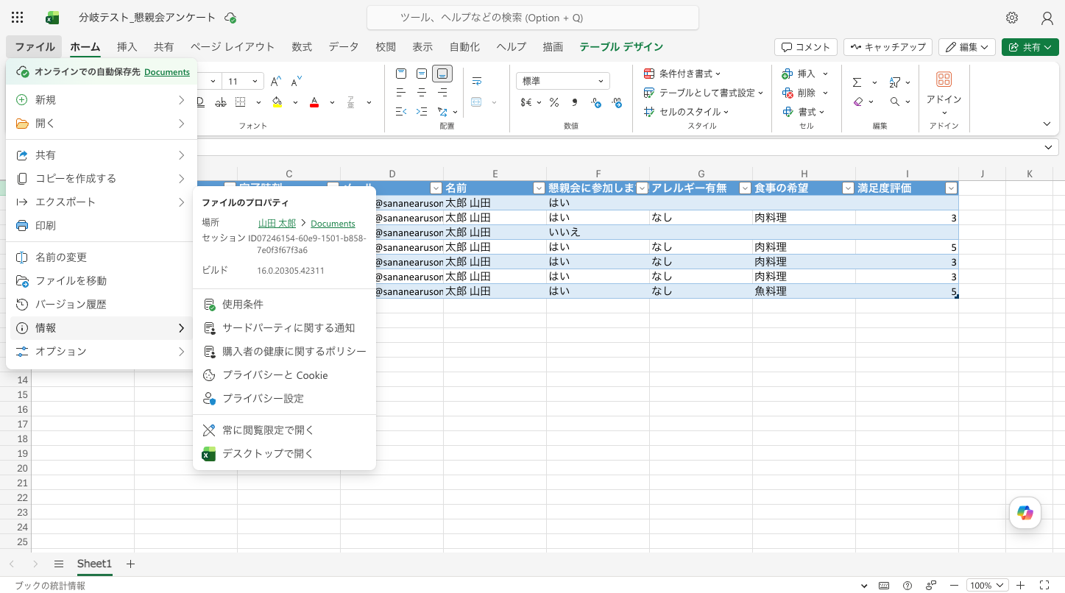Apply percent style format
The height and width of the screenshot is (593, 1065).
553,102
